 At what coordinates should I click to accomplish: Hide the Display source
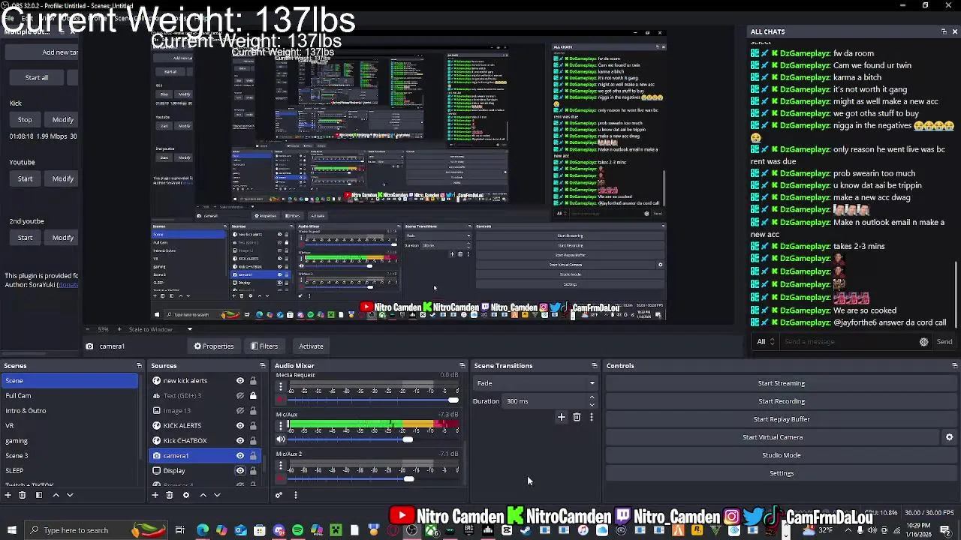pos(240,471)
